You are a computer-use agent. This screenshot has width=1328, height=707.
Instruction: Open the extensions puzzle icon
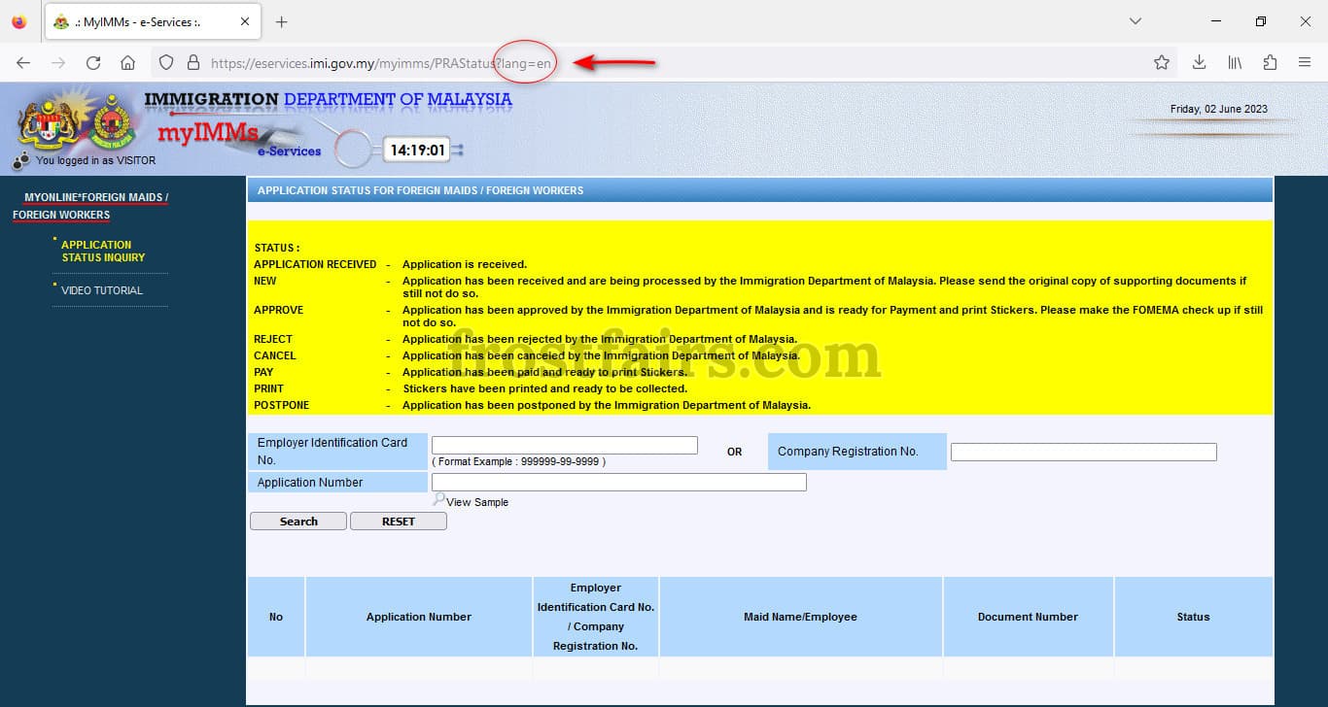(1270, 62)
